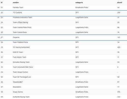The height and width of the screenshot is (99, 127).
Task: Click dorsal 94 in Parrillas Team row
Action: click(x=118, y=7)
